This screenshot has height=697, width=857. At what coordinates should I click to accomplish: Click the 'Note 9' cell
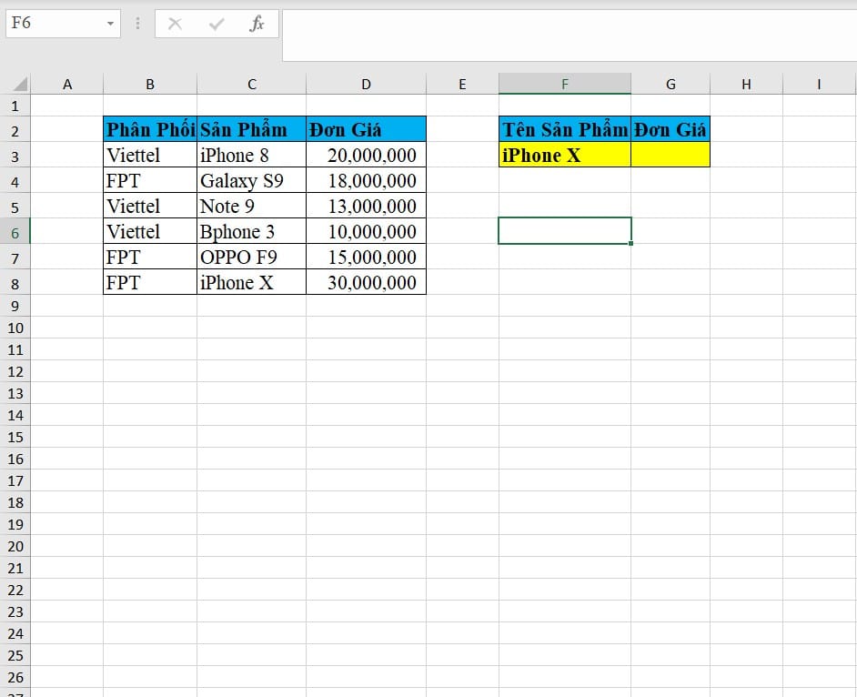tap(251, 206)
